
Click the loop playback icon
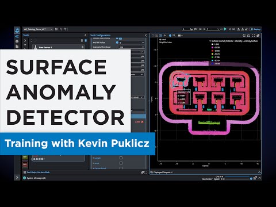(195, 29)
